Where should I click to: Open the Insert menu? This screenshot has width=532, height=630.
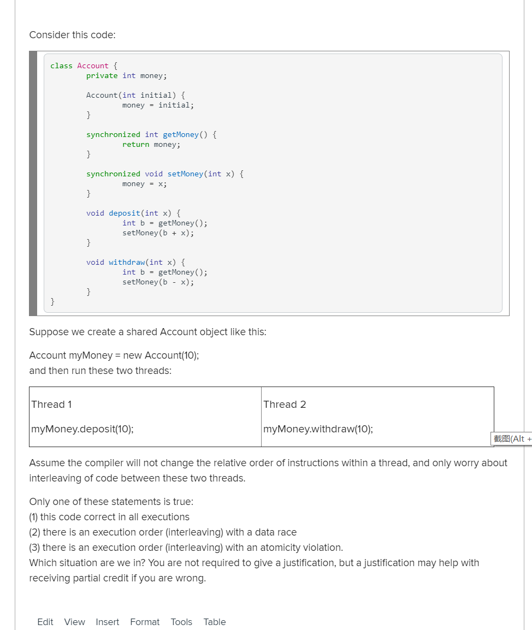pos(107,622)
